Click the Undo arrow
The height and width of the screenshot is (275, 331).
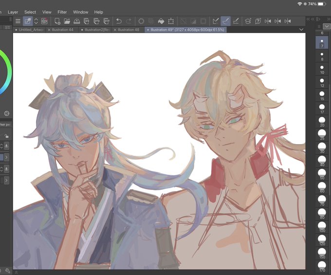point(119,21)
